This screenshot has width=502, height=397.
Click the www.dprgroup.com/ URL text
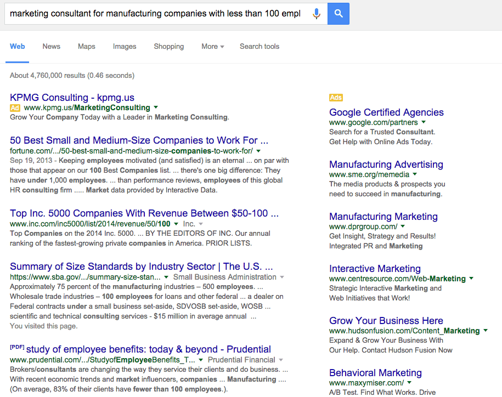coord(363,226)
